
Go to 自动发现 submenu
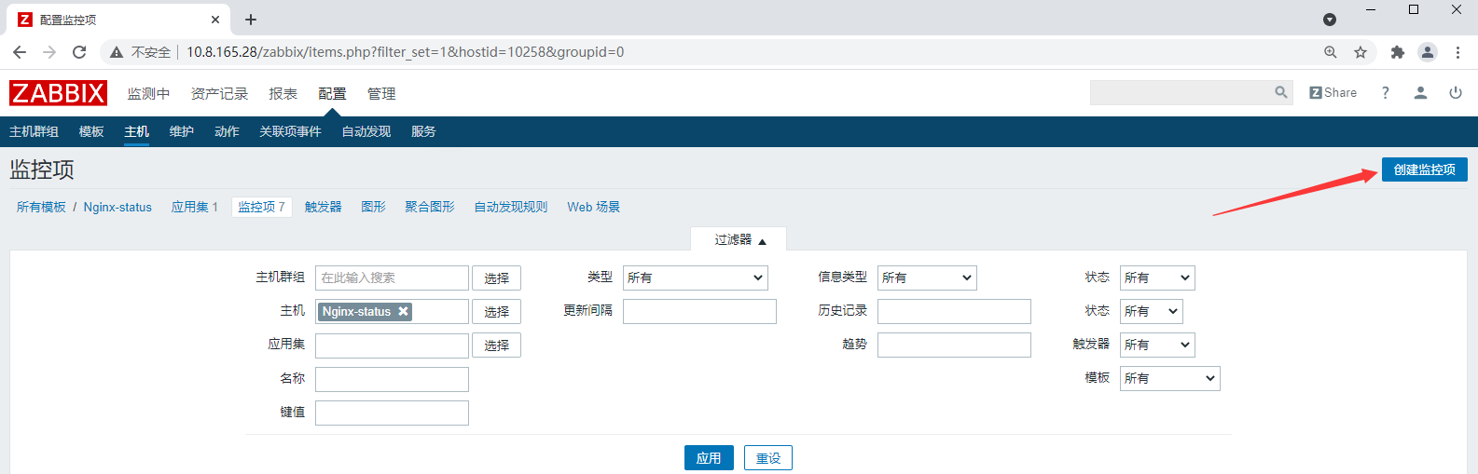point(366,131)
